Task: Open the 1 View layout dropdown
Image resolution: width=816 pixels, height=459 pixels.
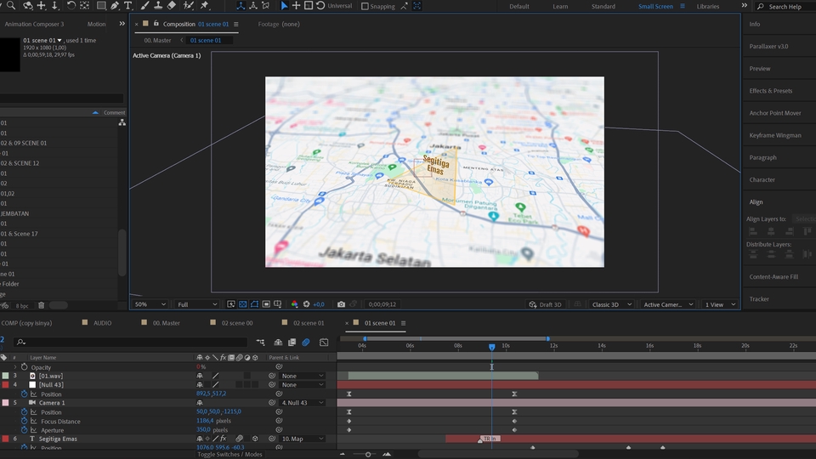Action: pos(720,304)
